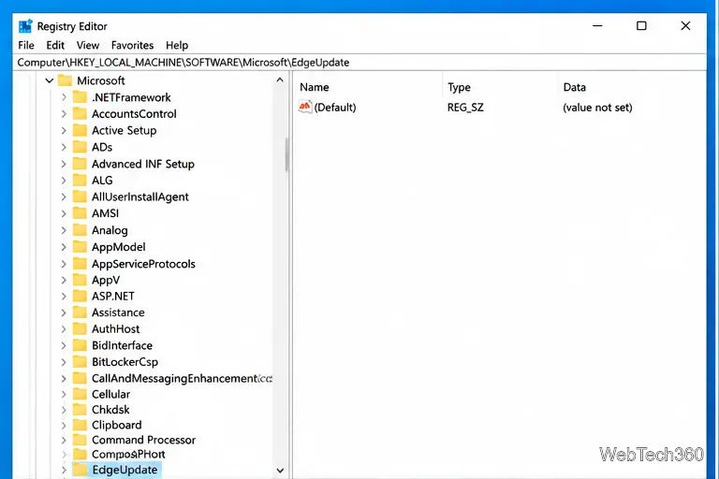Click the REG_SZ type cell

(x=465, y=108)
